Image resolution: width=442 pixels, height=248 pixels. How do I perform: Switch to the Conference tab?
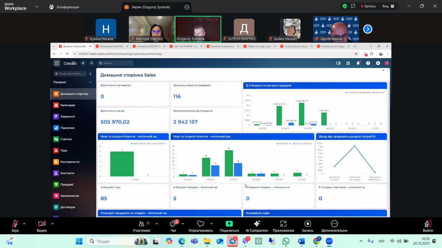(x=64, y=7)
